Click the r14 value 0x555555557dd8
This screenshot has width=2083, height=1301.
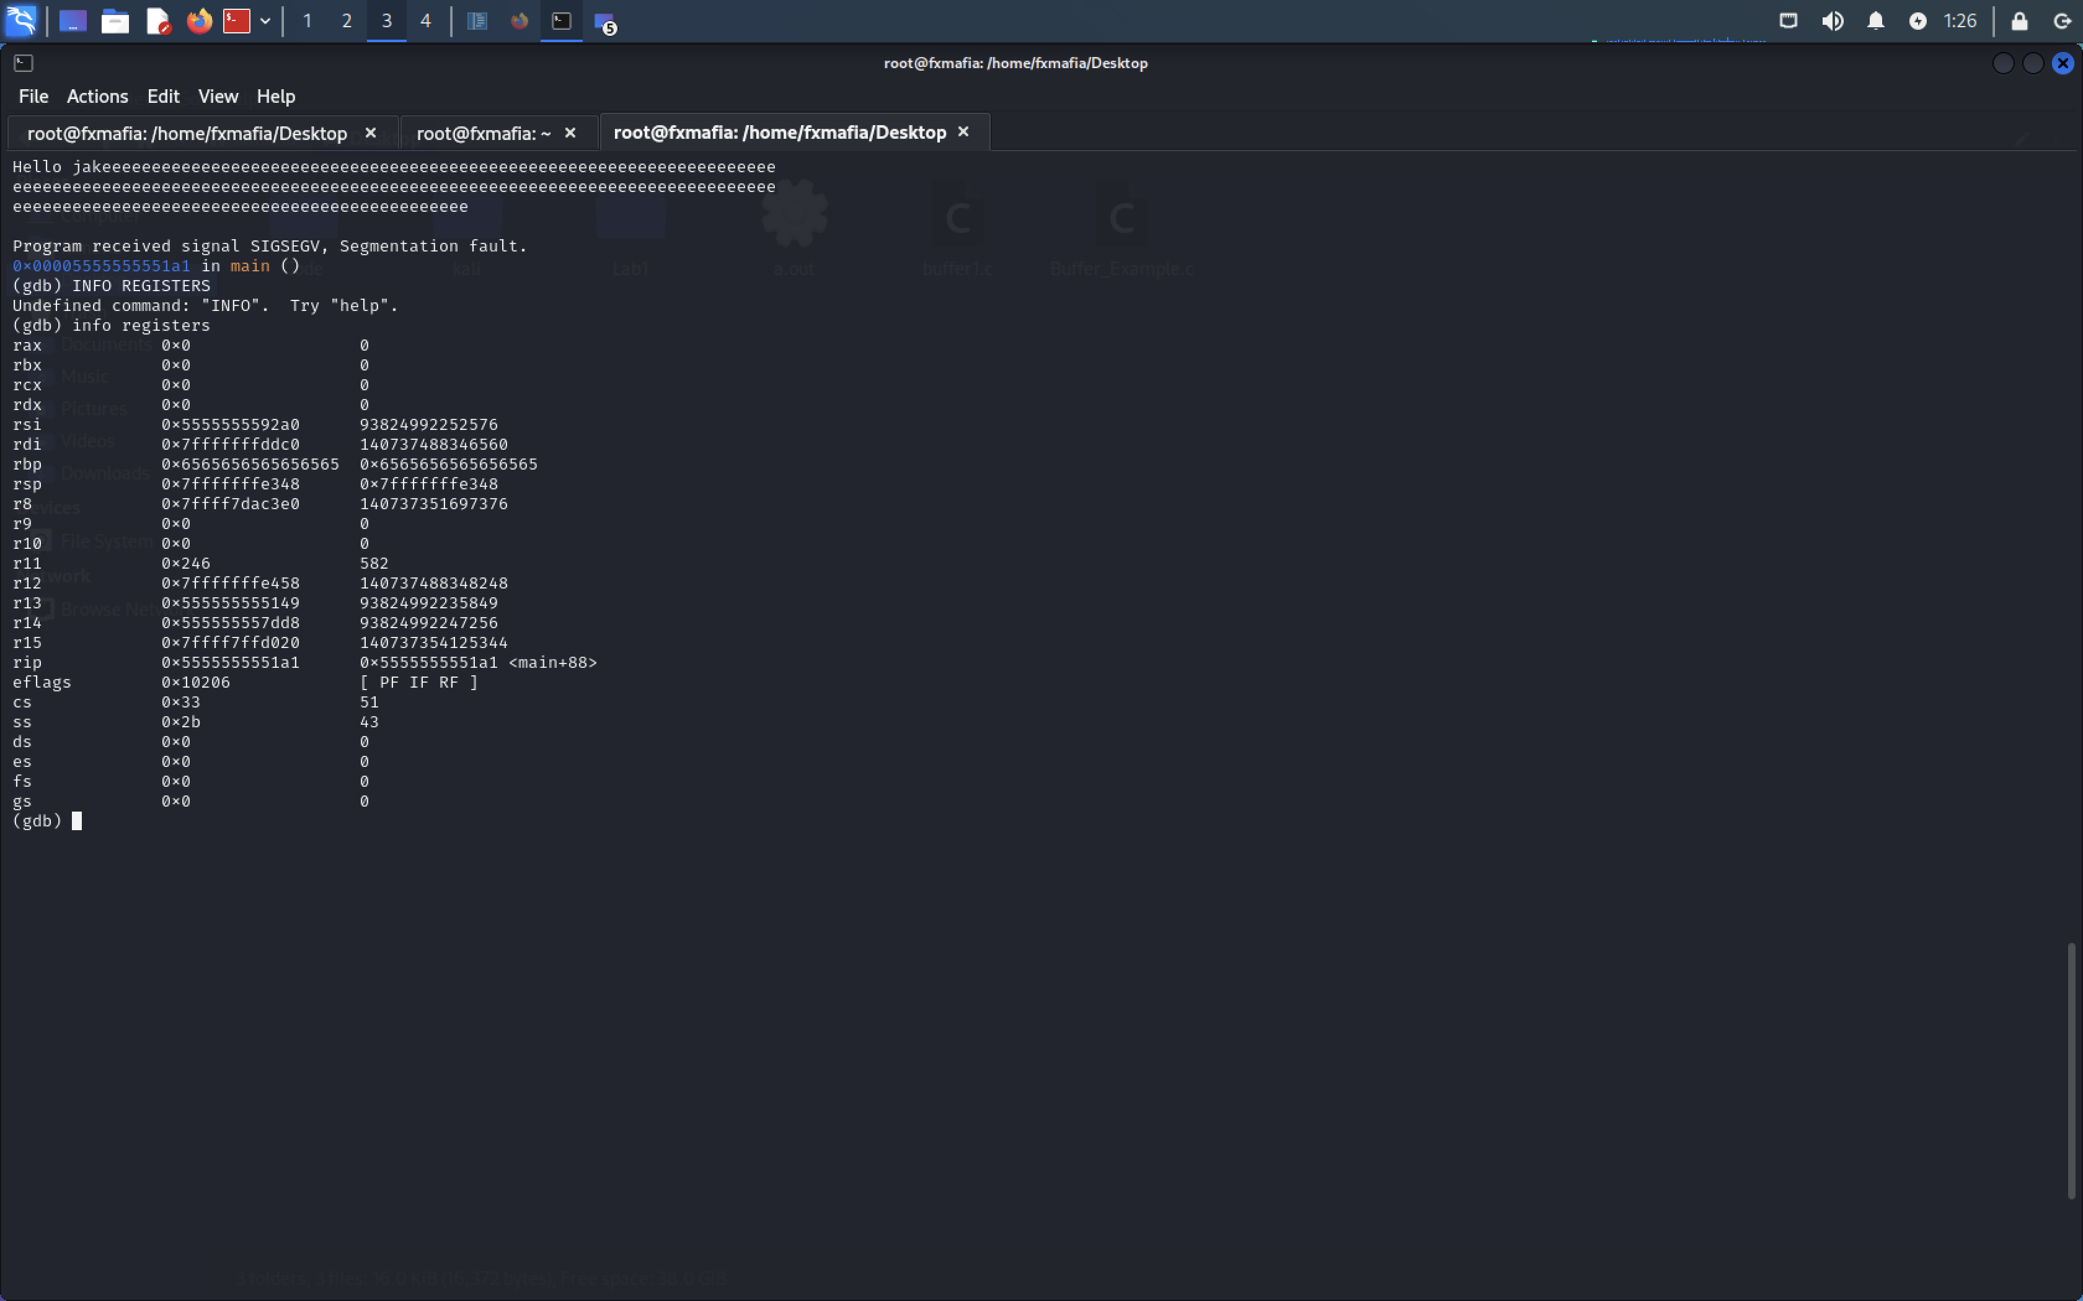[x=231, y=623]
